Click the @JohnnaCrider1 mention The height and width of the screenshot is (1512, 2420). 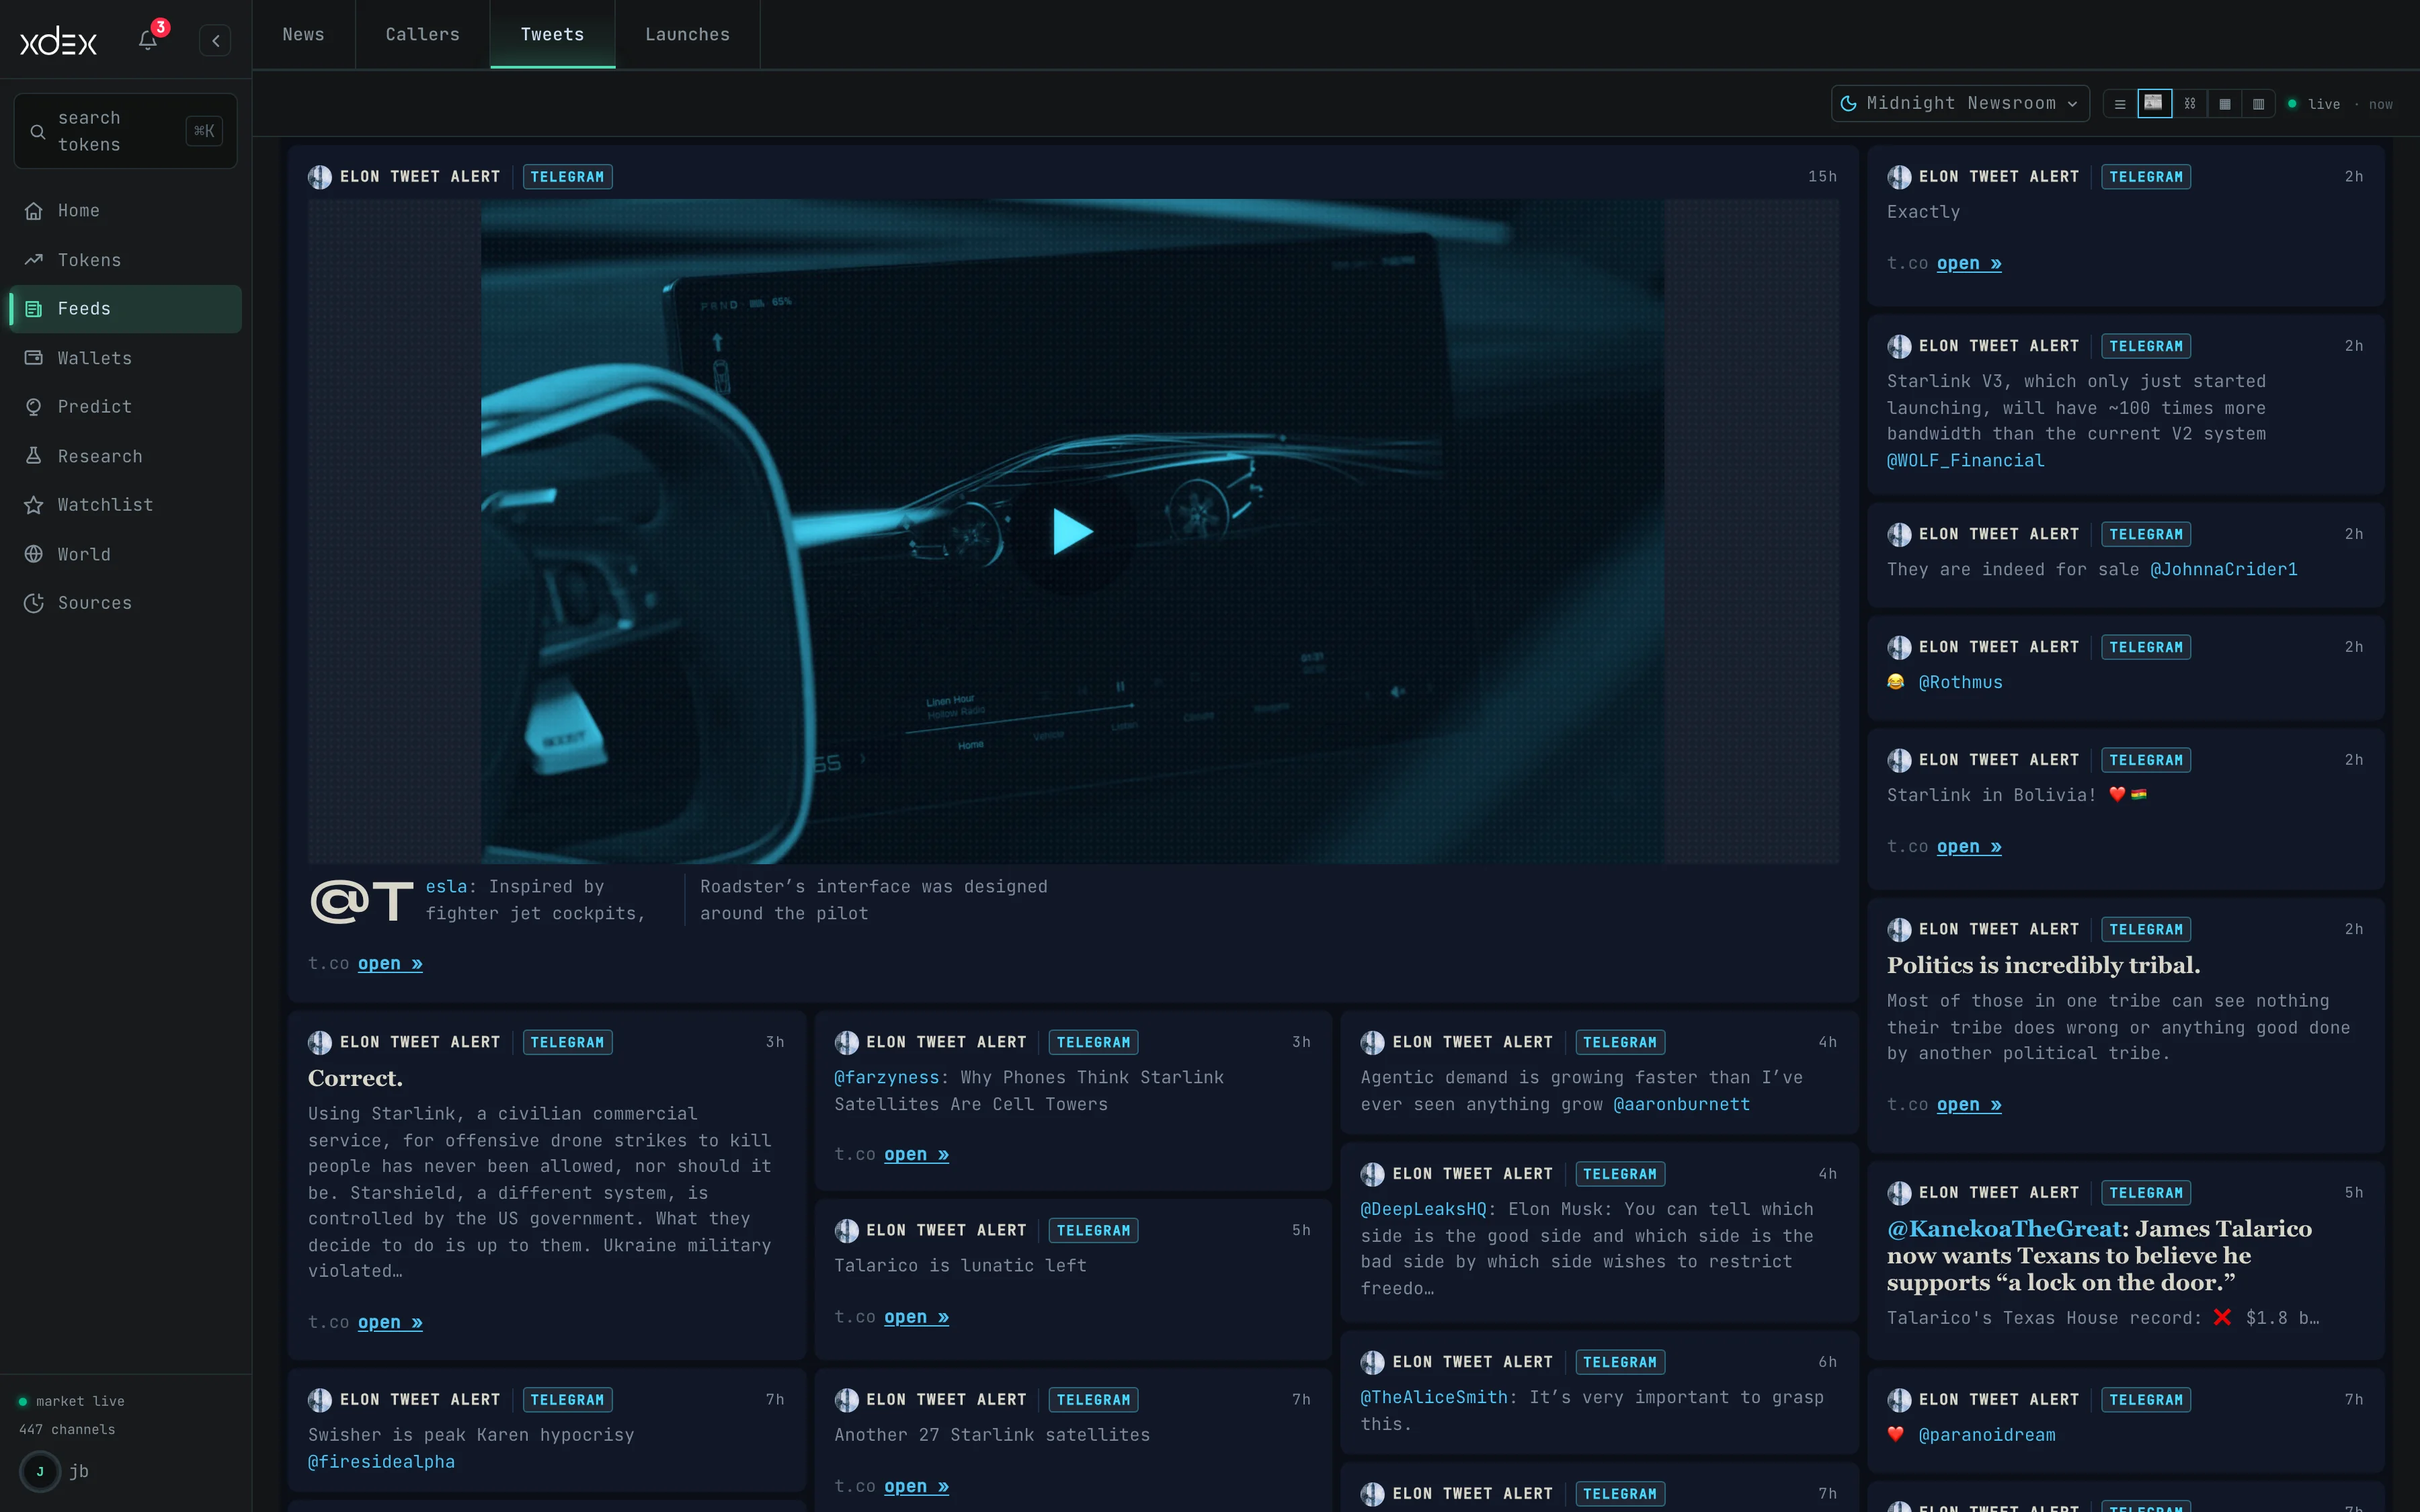pos(2223,570)
